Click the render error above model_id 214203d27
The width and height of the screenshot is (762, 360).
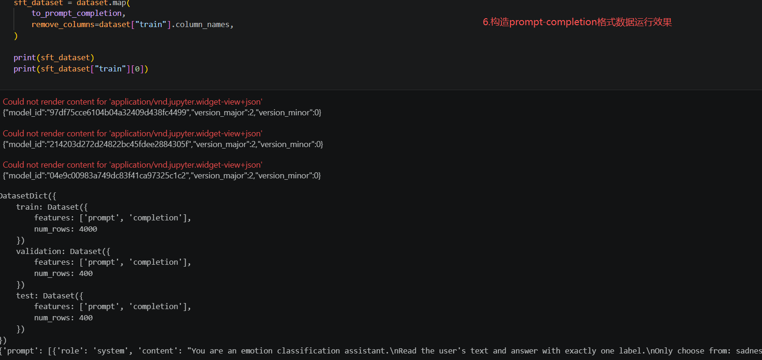(x=132, y=134)
